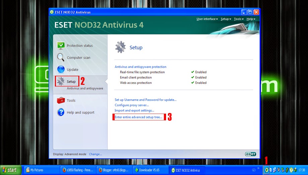Click the GO button on the taskbar
This screenshot has width=308, height=175.
[x=254, y=170]
